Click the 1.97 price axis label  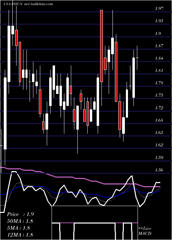point(159,9)
